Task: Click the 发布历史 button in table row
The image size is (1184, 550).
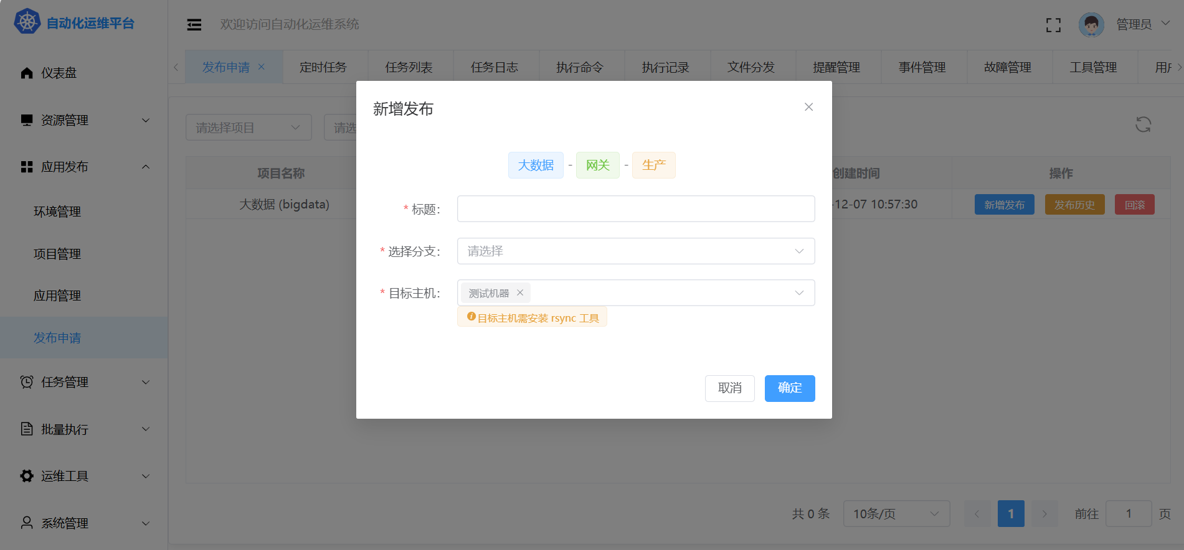Action: coord(1074,205)
